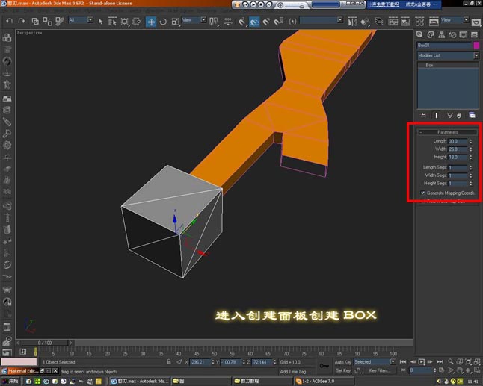Open the Layer Manager icon
This screenshot has height=386, width=483.
pos(378,22)
